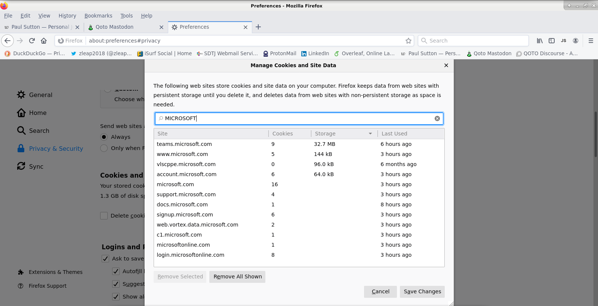Screen dimensions: 598x306
Task: Select the vlscppe.microsoft.com row
Action: tap(299, 164)
